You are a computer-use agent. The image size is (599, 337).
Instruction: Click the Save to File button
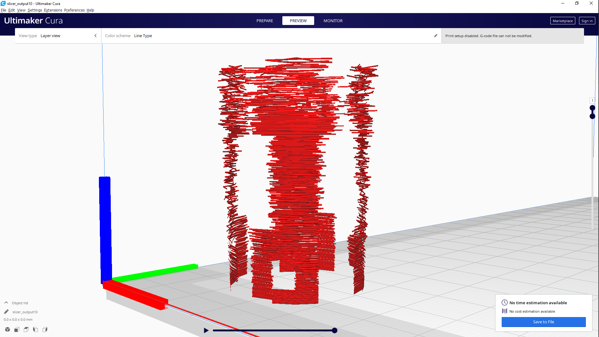click(x=543, y=322)
